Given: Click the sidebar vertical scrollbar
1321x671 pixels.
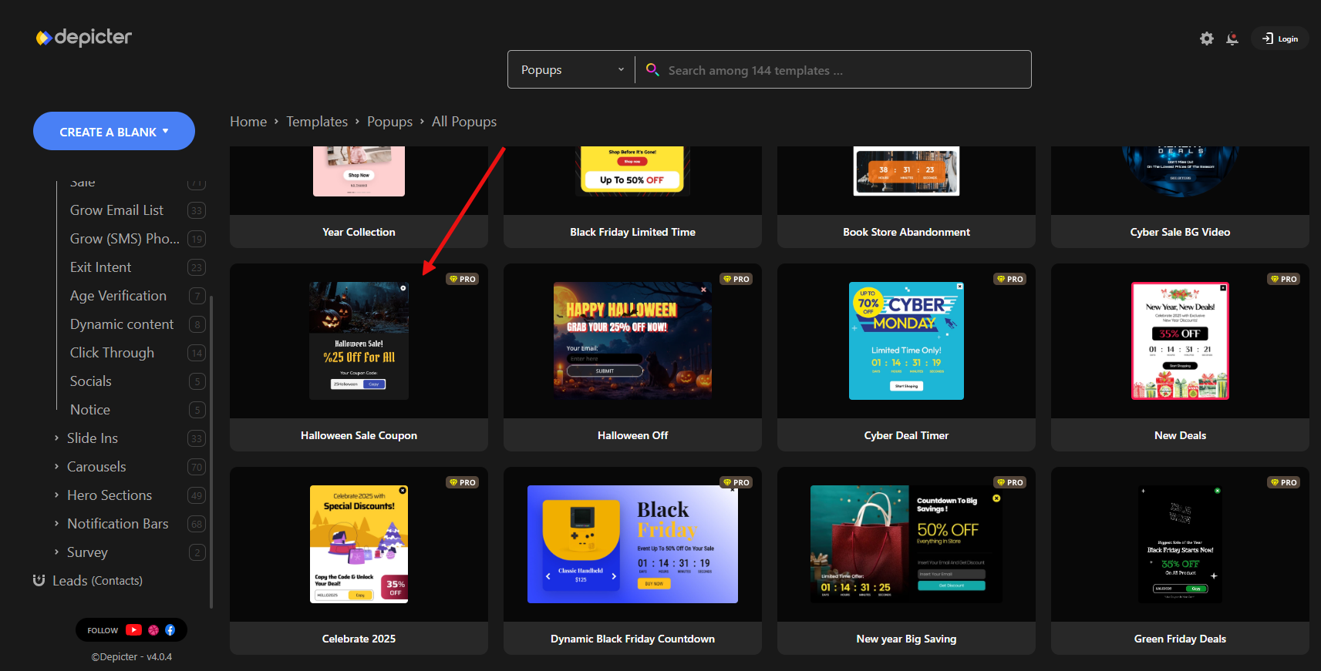Looking at the screenshot, I should [x=211, y=451].
